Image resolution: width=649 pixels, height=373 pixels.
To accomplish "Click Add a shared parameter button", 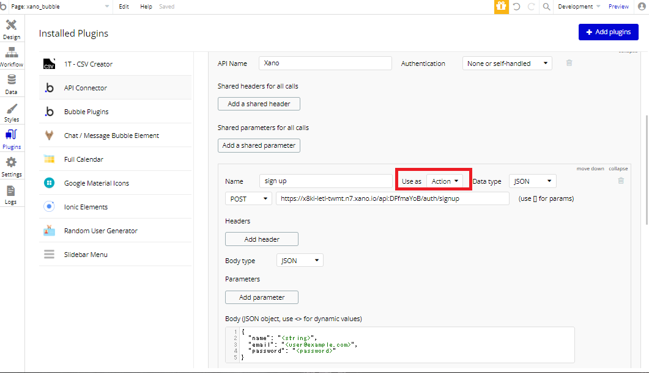I will [259, 145].
